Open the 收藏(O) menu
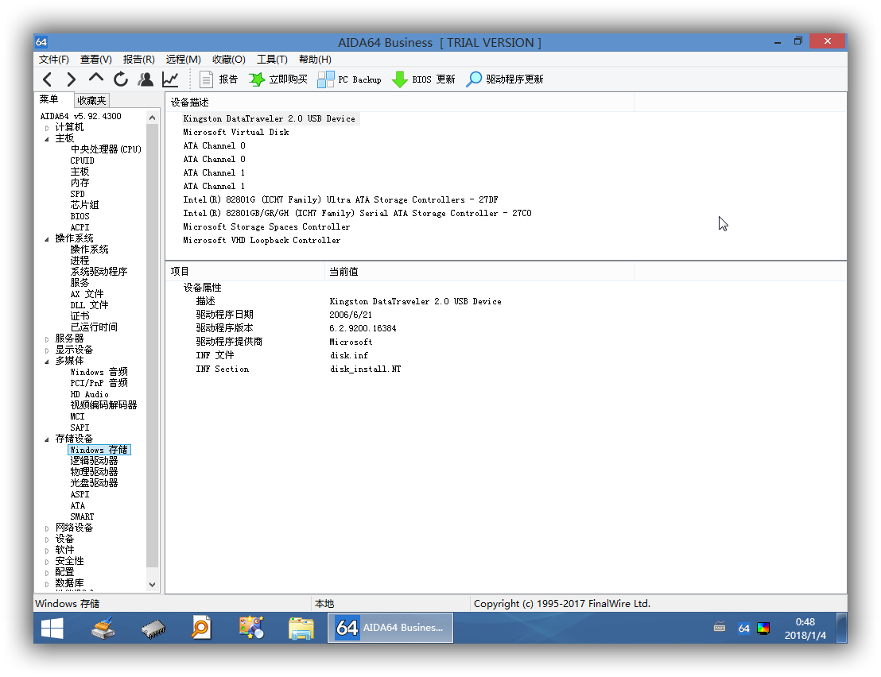 (x=229, y=60)
